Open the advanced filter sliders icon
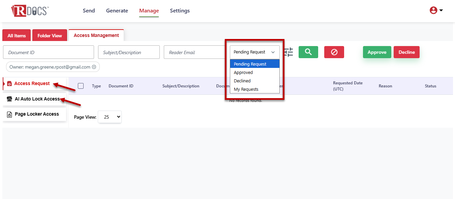The height and width of the screenshot is (199, 455). coord(288,52)
